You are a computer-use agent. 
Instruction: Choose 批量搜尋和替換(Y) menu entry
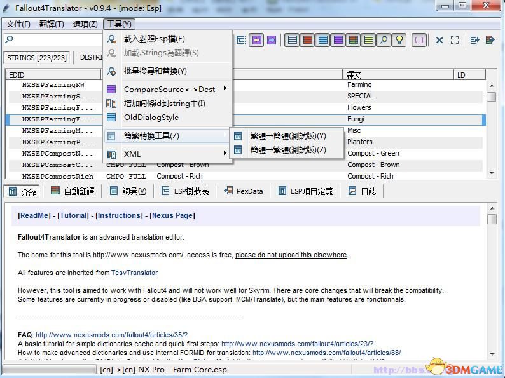pos(168,71)
